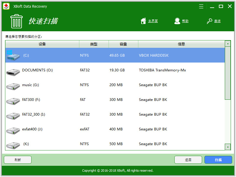Click the XBoft Data Recovery app logo
This screenshot has height=177, width=236.
click(6, 6)
